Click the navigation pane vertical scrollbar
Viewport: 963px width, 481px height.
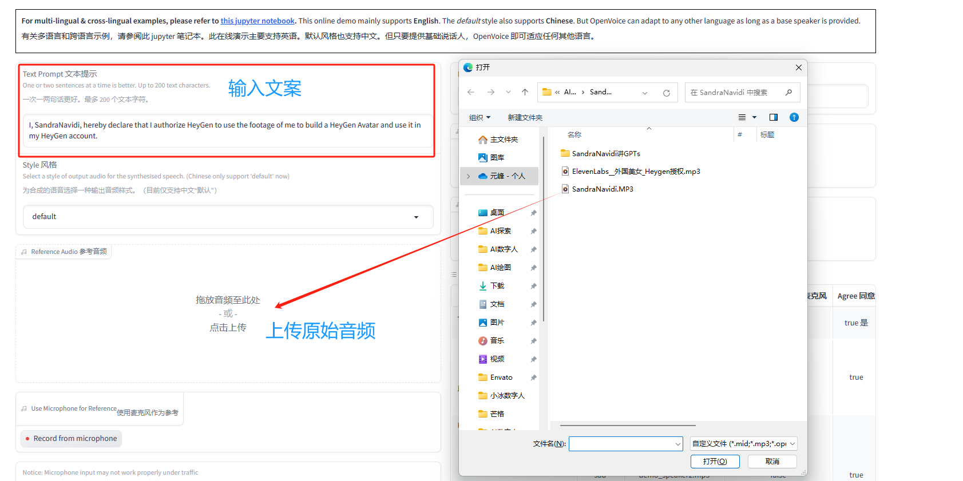(x=543, y=229)
